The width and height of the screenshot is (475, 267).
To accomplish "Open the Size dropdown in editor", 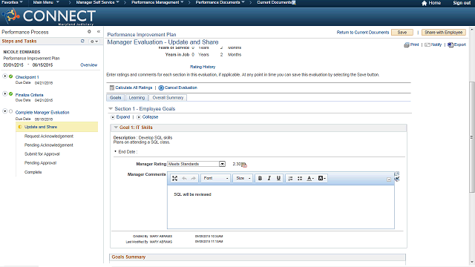I will (243, 178).
